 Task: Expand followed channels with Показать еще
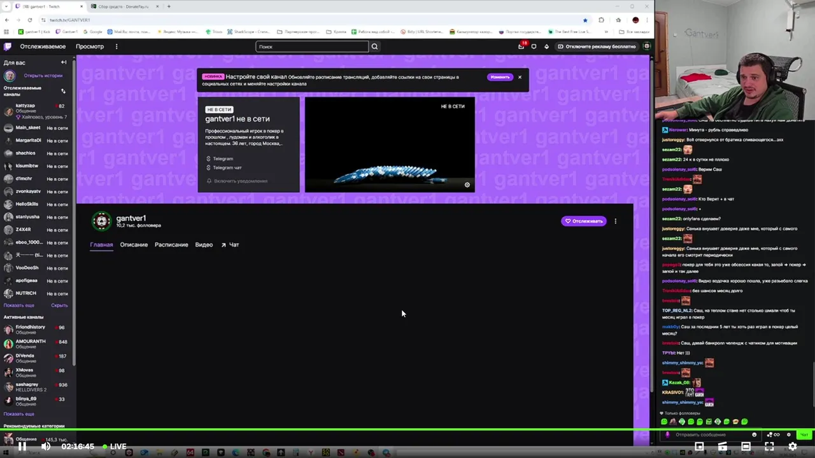tap(18, 305)
